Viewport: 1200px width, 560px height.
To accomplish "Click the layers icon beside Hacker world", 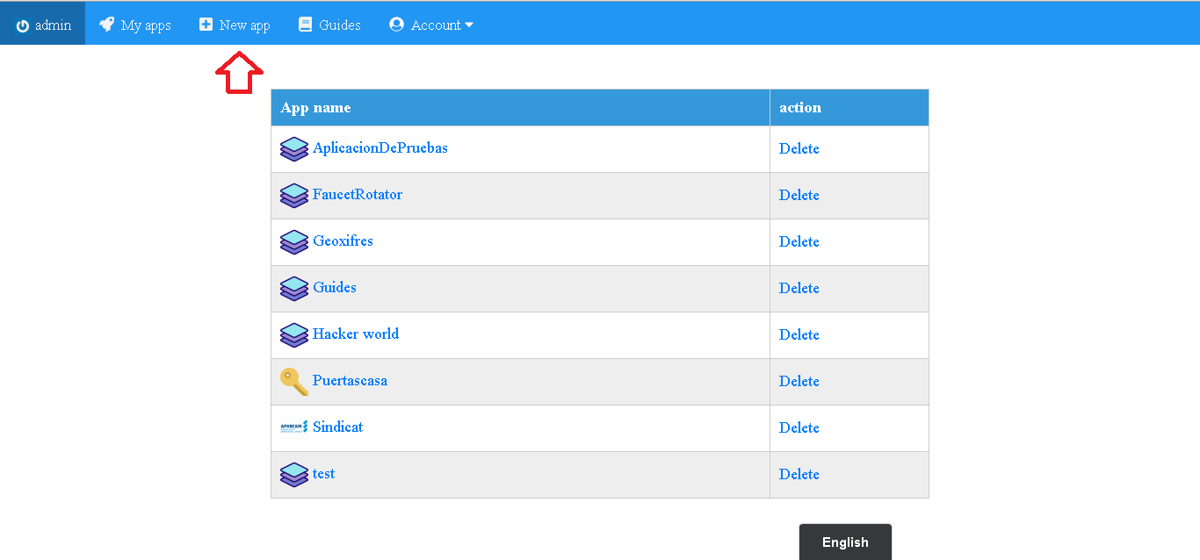I will pos(294,335).
